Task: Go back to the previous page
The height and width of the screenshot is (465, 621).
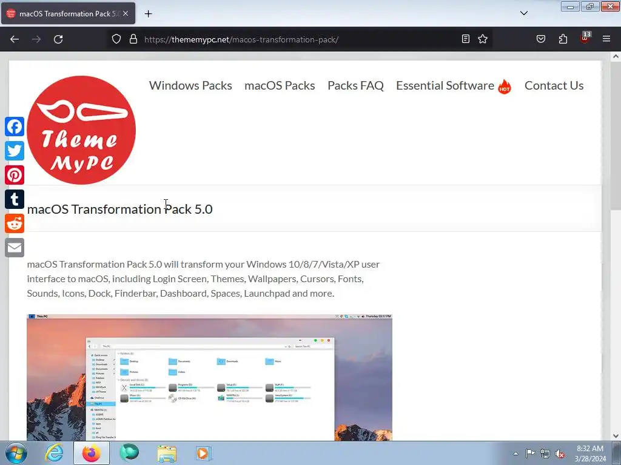Action: (15, 39)
